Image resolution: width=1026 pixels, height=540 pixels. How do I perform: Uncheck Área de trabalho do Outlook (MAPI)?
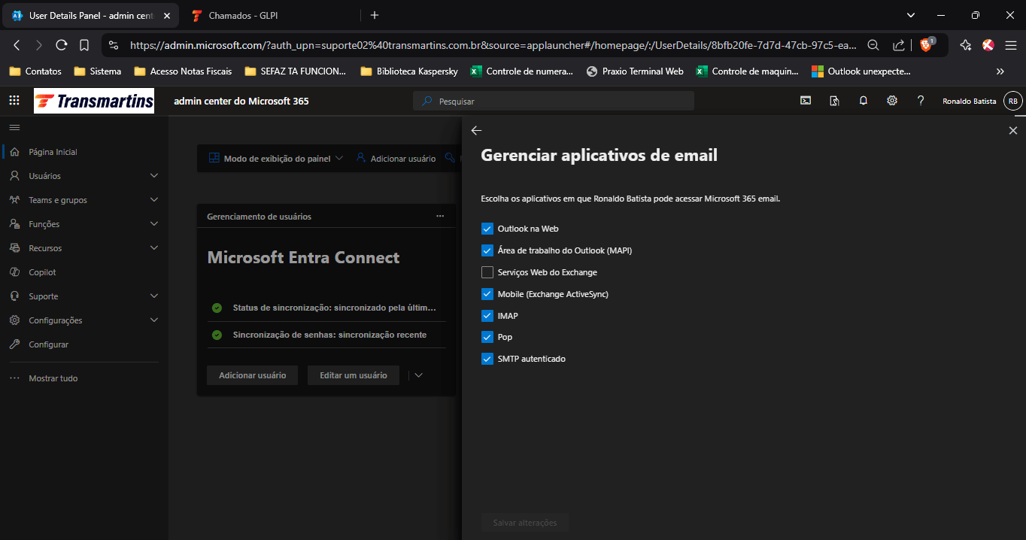(x=487, y=250)
